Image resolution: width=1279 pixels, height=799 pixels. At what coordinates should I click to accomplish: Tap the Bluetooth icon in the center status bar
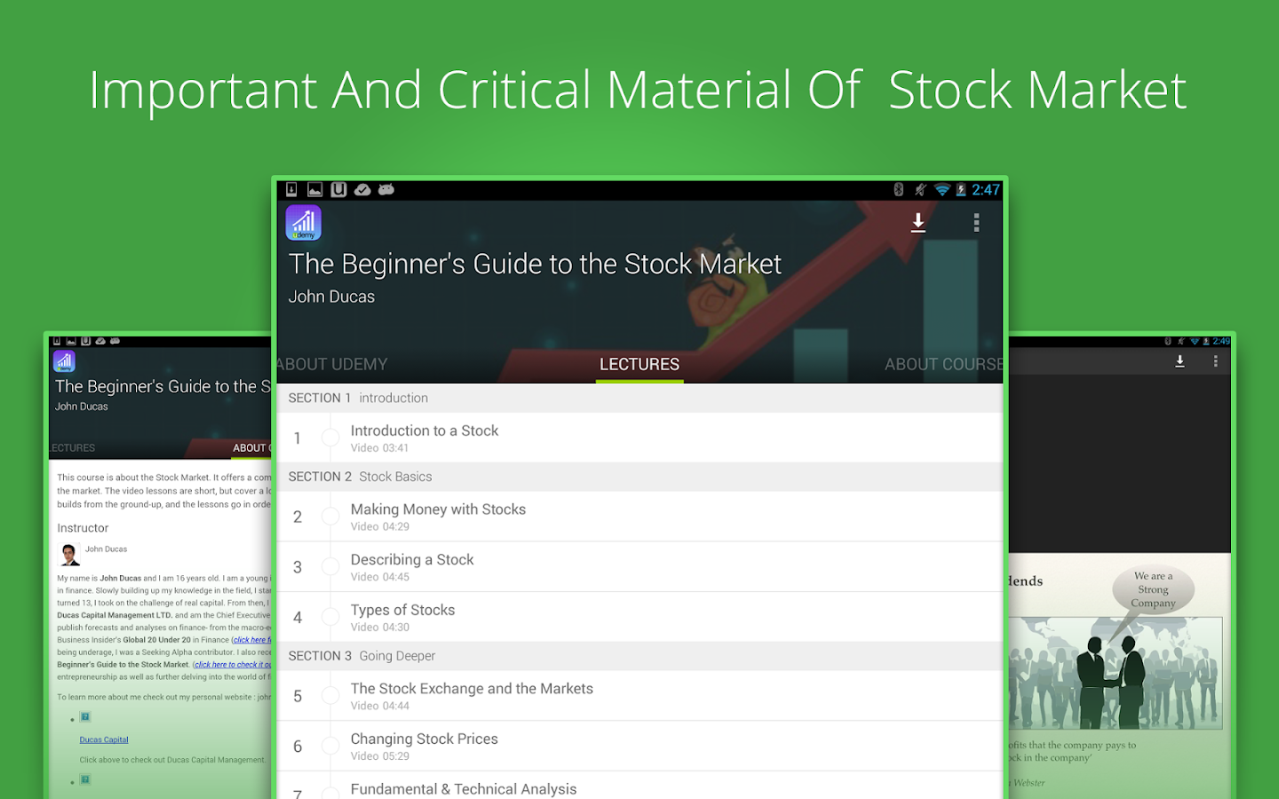point(898,189)
